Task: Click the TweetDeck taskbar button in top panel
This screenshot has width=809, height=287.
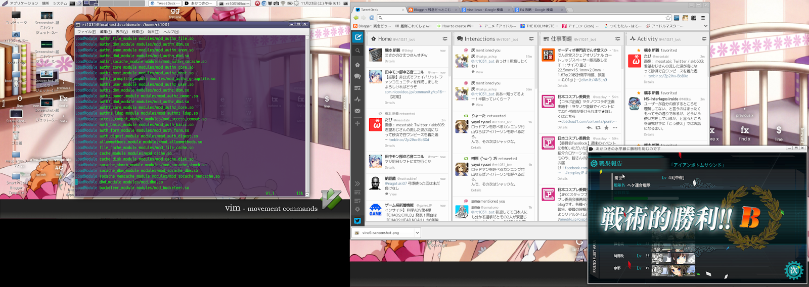Action: point(165,3)
